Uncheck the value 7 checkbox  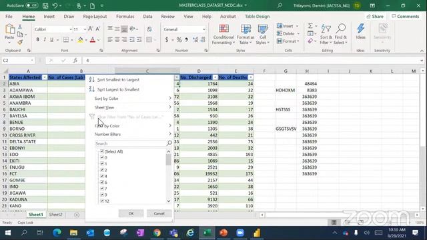coord(102,189)
